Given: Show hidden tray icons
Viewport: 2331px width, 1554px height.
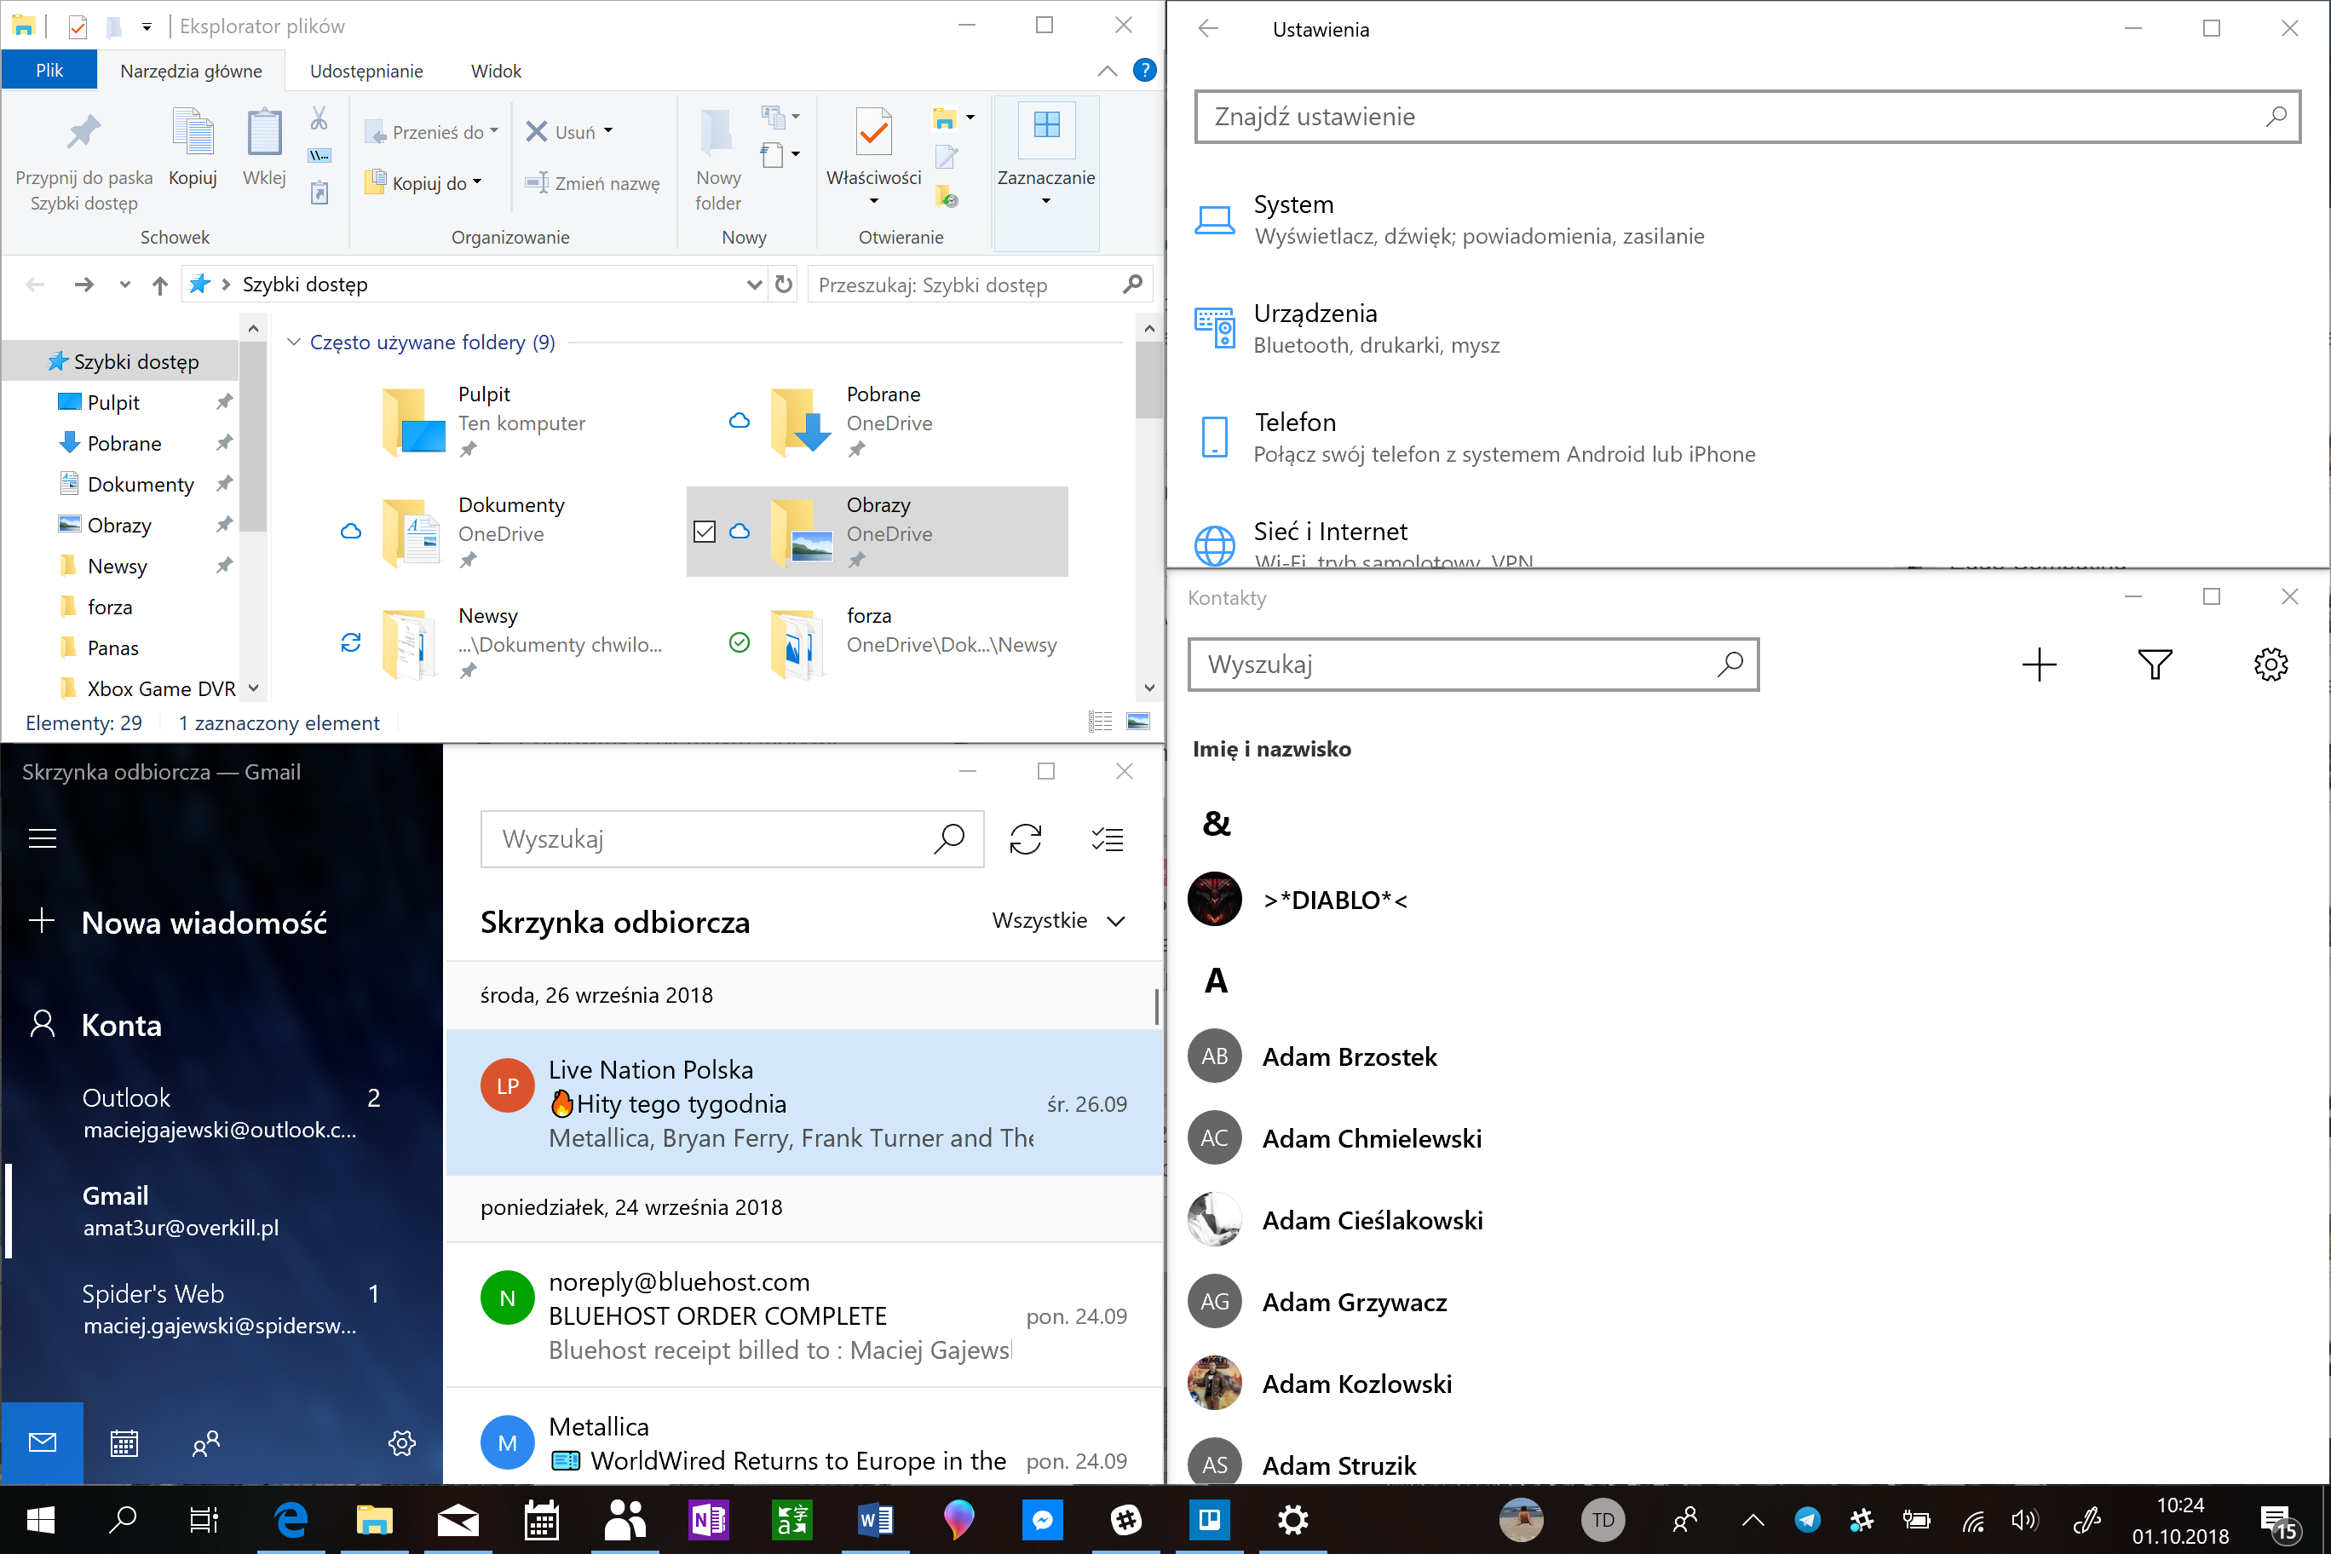Looking at the screenshot, I should [1753, 1519].
